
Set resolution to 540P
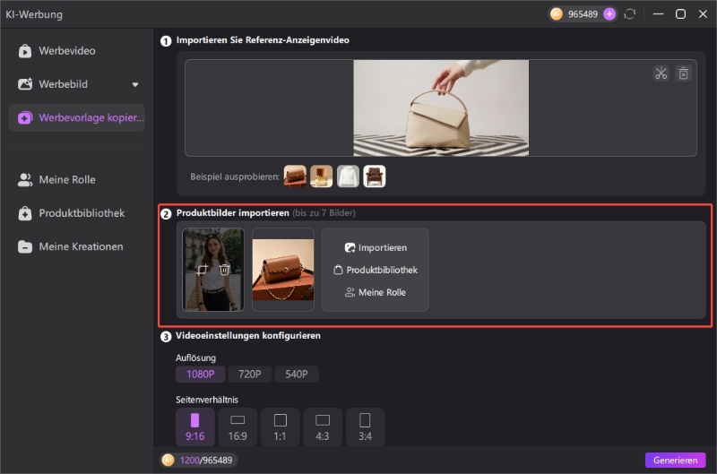pos(297,375)
